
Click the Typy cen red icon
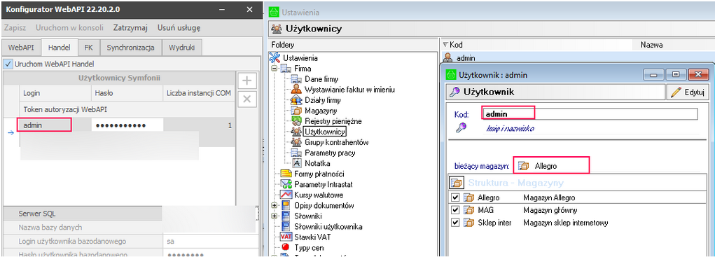[x=286, y=247]
